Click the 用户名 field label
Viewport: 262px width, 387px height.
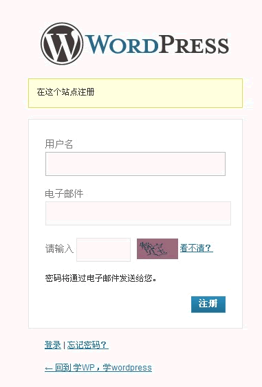coord(58,144)
